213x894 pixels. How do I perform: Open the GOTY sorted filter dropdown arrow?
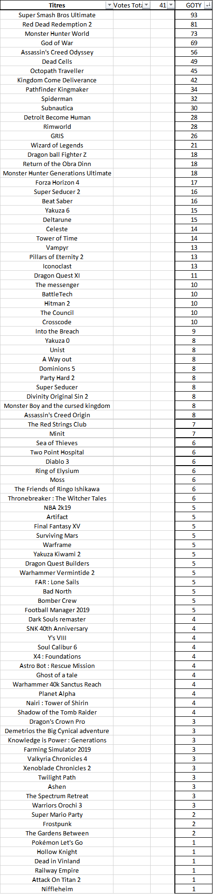pos(208,5)
